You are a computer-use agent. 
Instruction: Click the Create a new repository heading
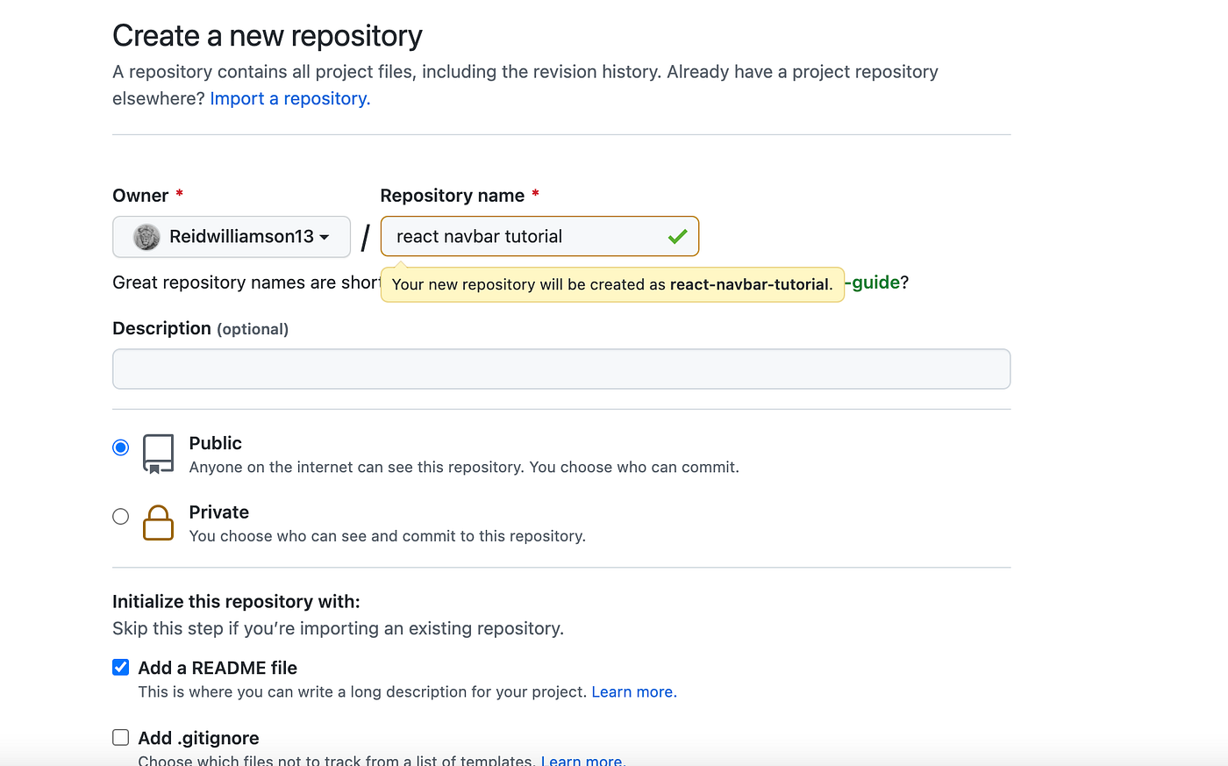tap(268, 36)
